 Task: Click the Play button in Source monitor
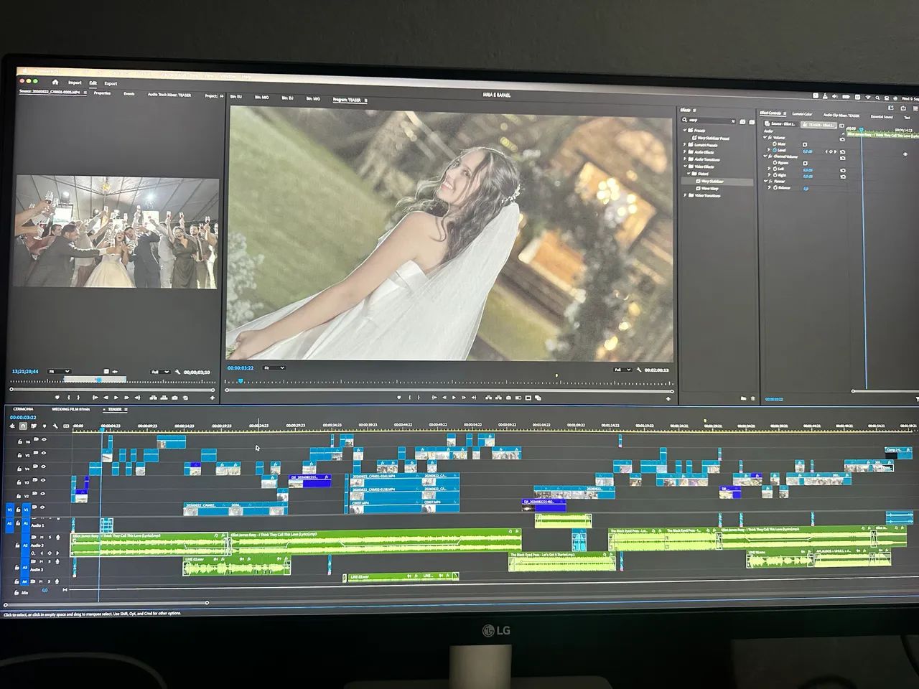point(116,398)
